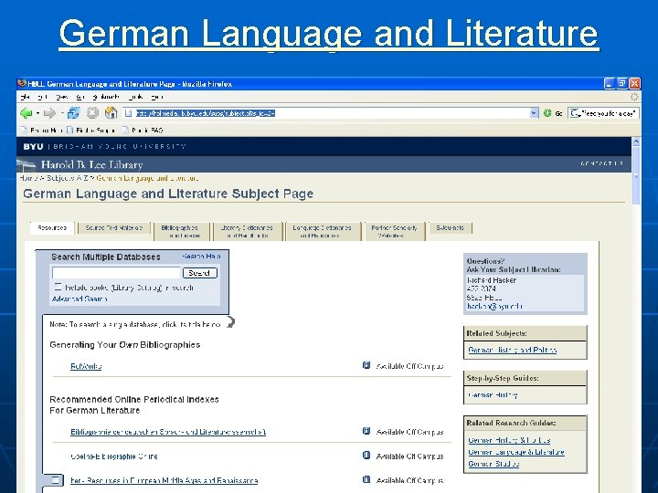The height and width of the screenshot is (493, 658).
Task: Click the Stop loading icon
Action: (x=92, y=113)
